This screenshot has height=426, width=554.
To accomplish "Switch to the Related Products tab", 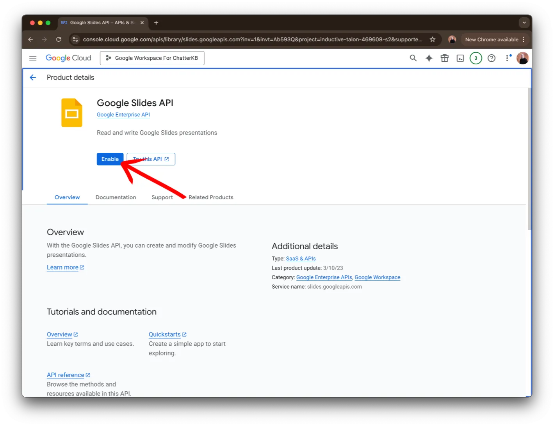I will pos(211,197).
